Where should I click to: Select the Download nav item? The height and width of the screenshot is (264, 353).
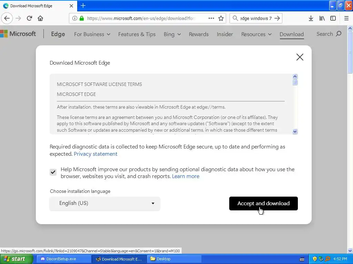(x=292, y=34)
